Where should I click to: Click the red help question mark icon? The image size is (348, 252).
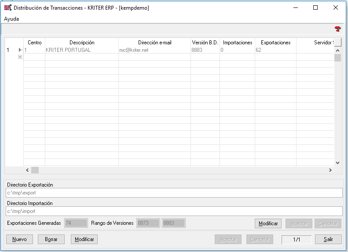(x=337, y=29)
